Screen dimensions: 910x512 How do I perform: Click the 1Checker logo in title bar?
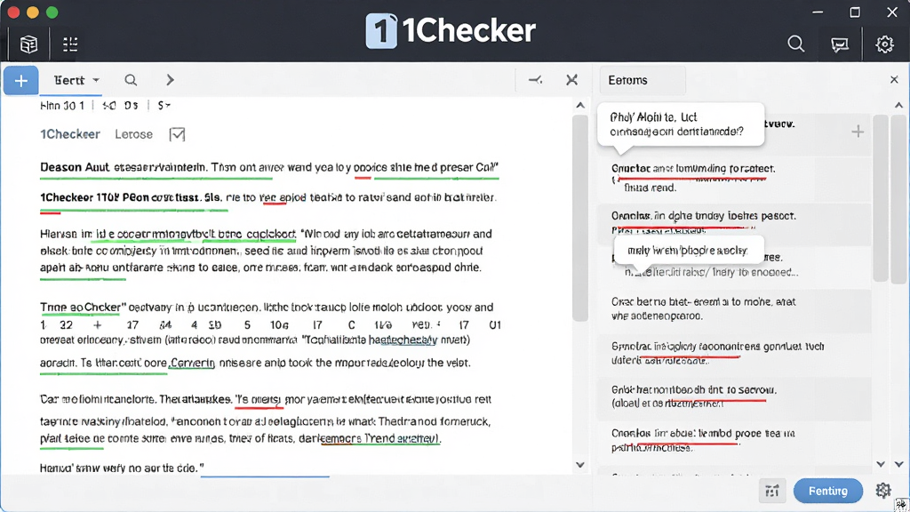point(451,30)
